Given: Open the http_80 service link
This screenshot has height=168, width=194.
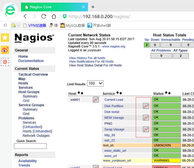Looking at the screenshot, I should (110, 135).
